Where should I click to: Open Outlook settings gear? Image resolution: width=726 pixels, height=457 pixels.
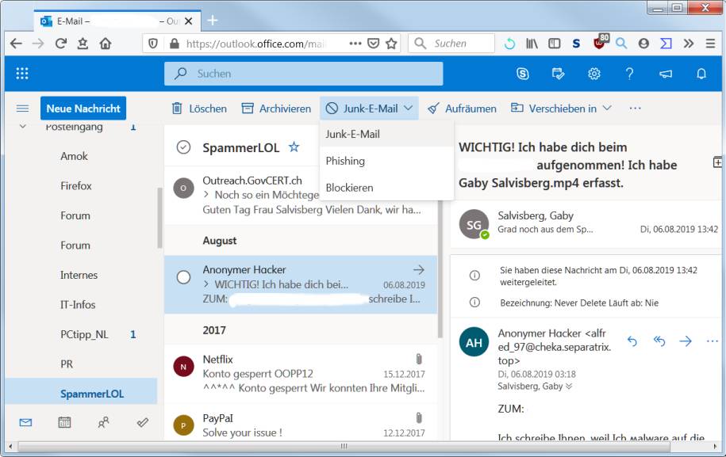click(x=594, y=74)
